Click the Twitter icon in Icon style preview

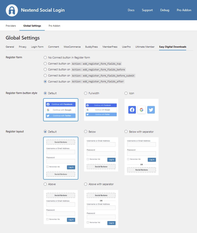pos(151,110)
